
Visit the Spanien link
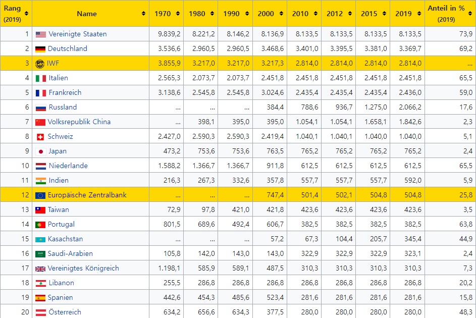(x=60, y=297)
